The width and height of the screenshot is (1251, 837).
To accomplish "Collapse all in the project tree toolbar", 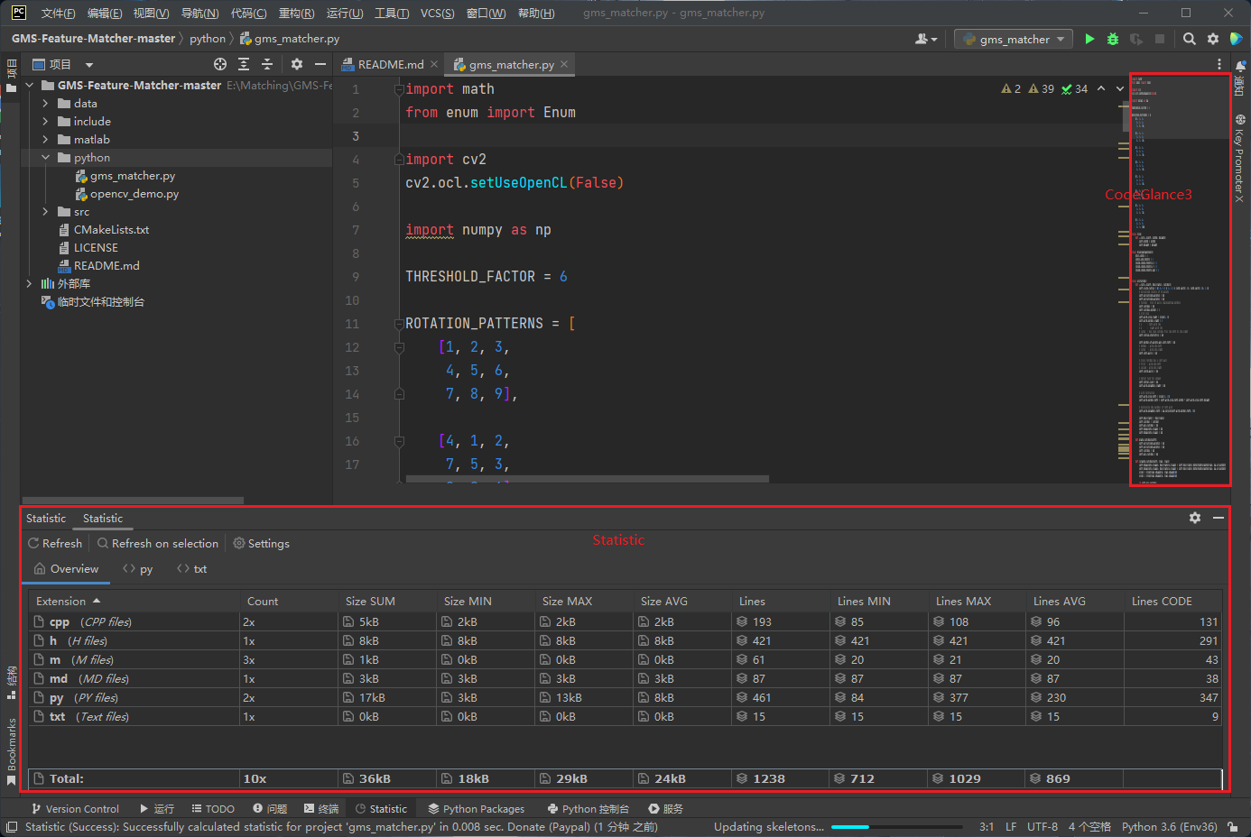I will pos(267,64).
